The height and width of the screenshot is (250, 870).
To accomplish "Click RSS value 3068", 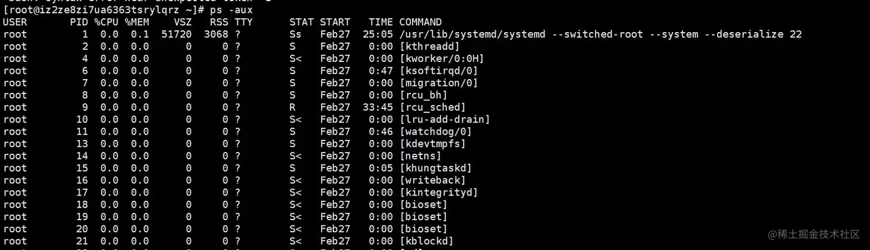I will click(x=216, y=34).
